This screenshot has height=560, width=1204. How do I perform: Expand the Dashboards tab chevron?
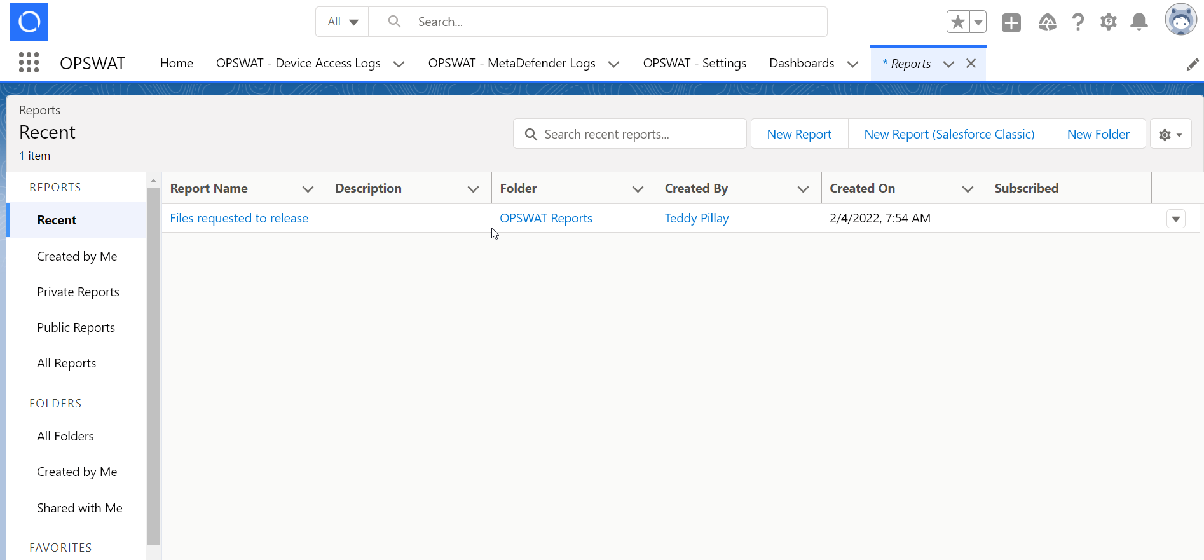pos(852,64)
